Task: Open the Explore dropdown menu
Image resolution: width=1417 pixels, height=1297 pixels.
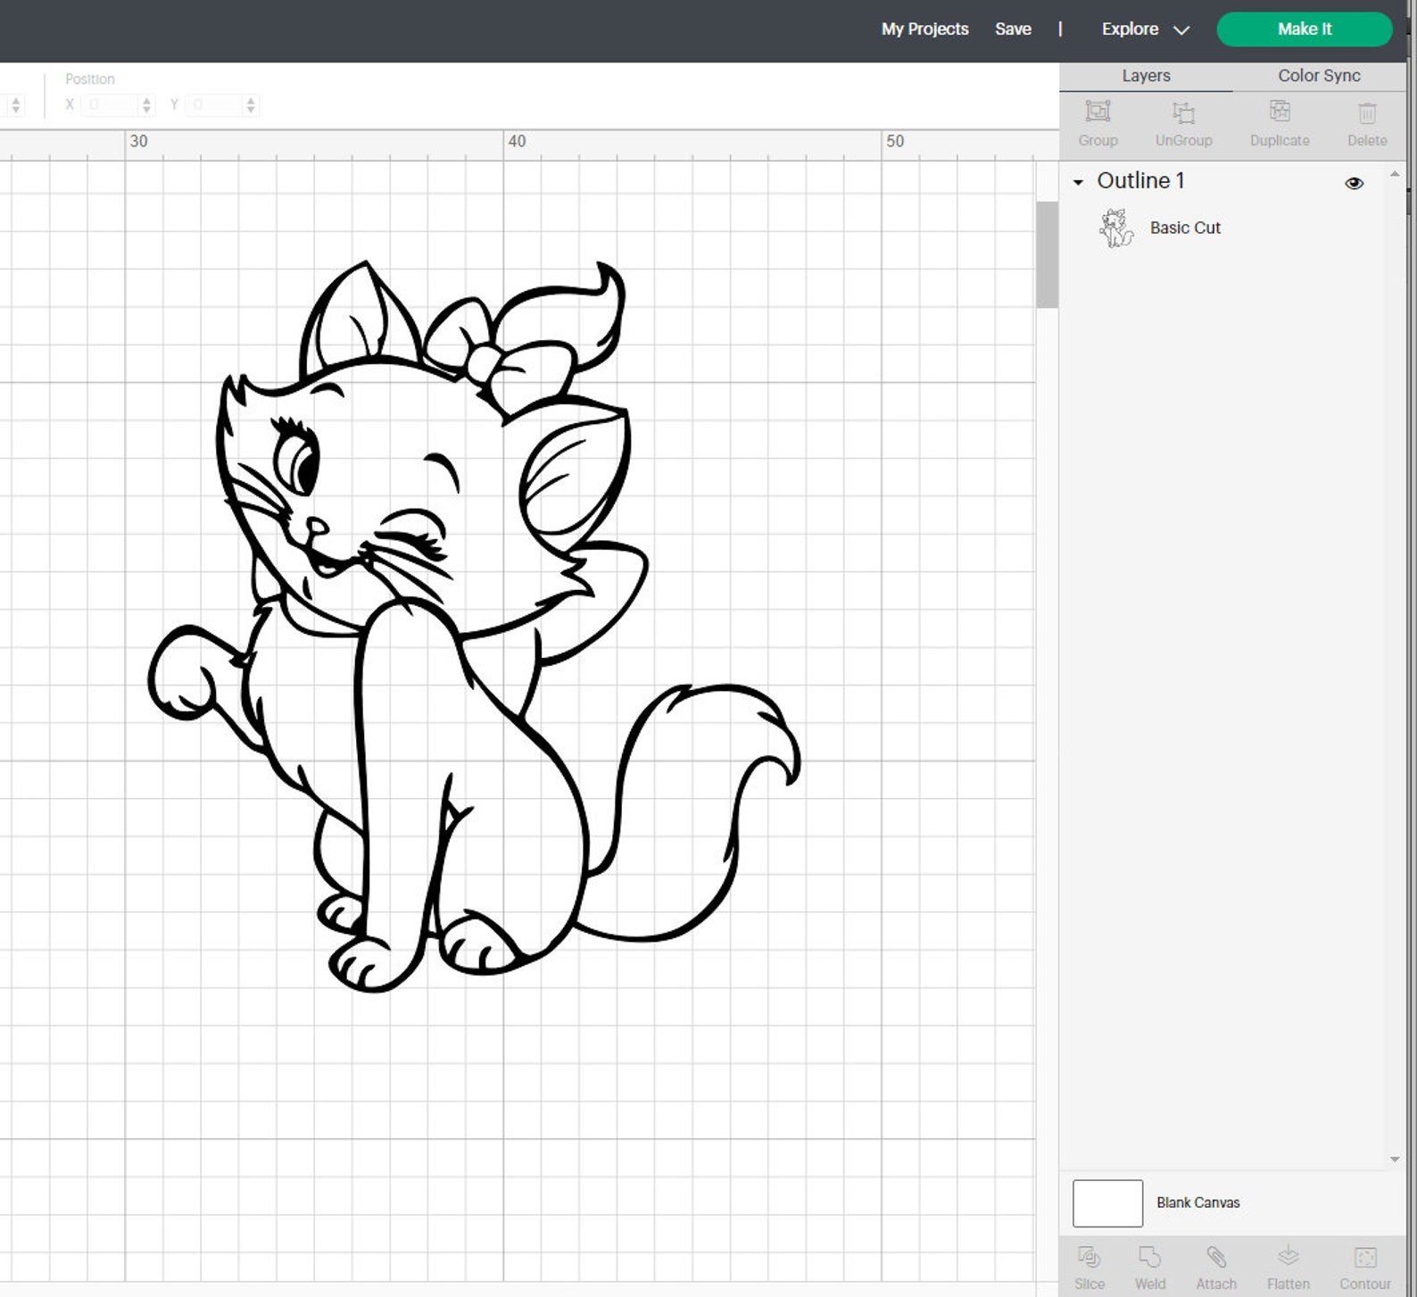Action: coord(1145,29)
